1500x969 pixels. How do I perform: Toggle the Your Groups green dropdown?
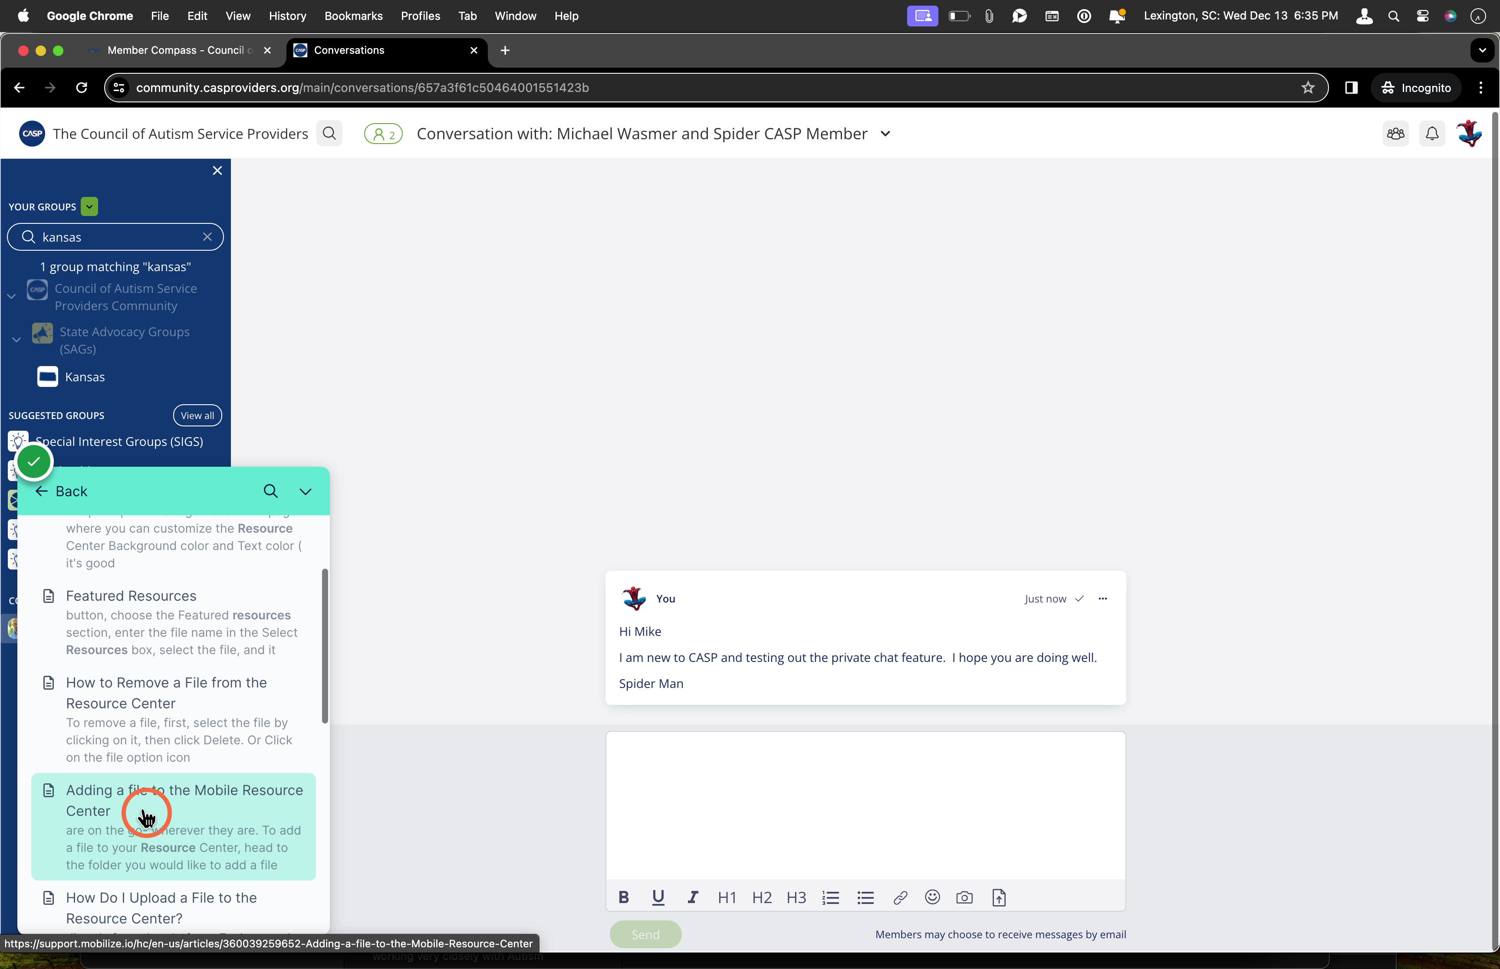(x=89, y=206)
